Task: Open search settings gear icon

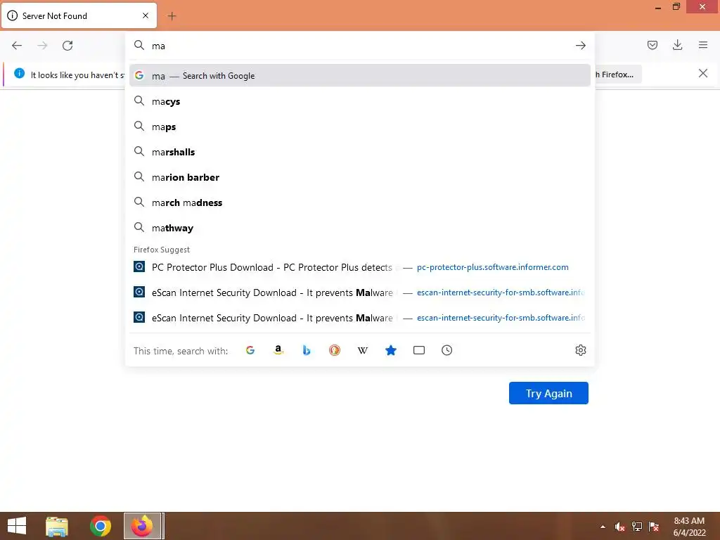Action: (580, 350)
